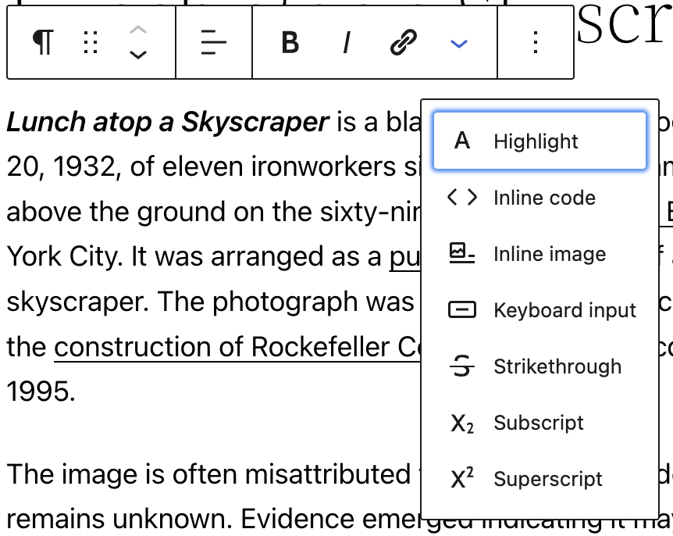Select the Subscript X₂ icon
This screenshot has height=536, width=673.
(x=462, y=422)
